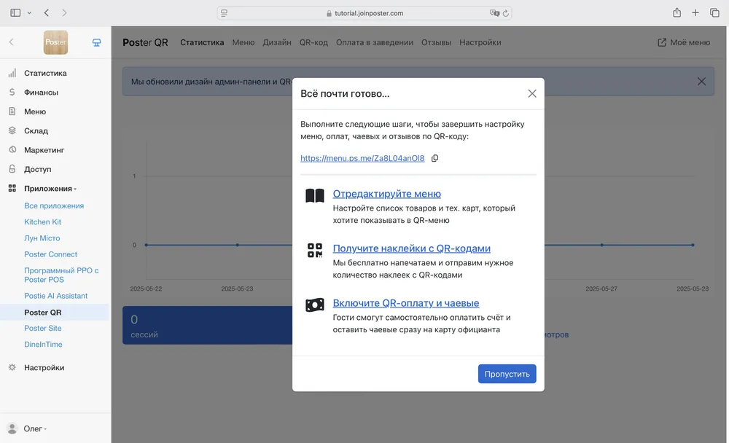The image size is (729, 443).
Task: Click the Доступ lock icon in sidebar
Action: (12, 169)
